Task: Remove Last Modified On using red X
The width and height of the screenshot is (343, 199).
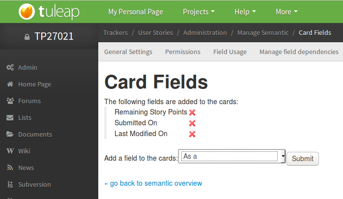Action: pyautogui.click(x=192, y=134)
